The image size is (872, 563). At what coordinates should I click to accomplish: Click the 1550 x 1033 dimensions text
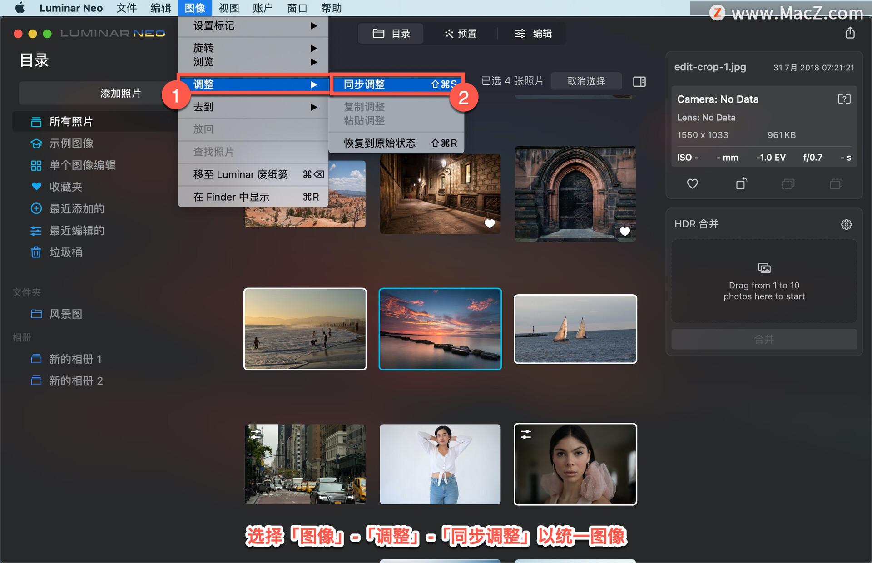[703, 135]
